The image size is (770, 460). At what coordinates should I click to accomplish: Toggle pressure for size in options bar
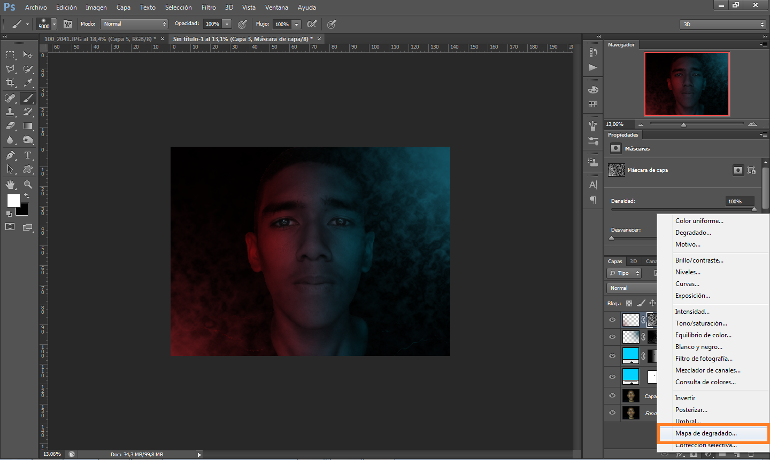coord(332,24)
